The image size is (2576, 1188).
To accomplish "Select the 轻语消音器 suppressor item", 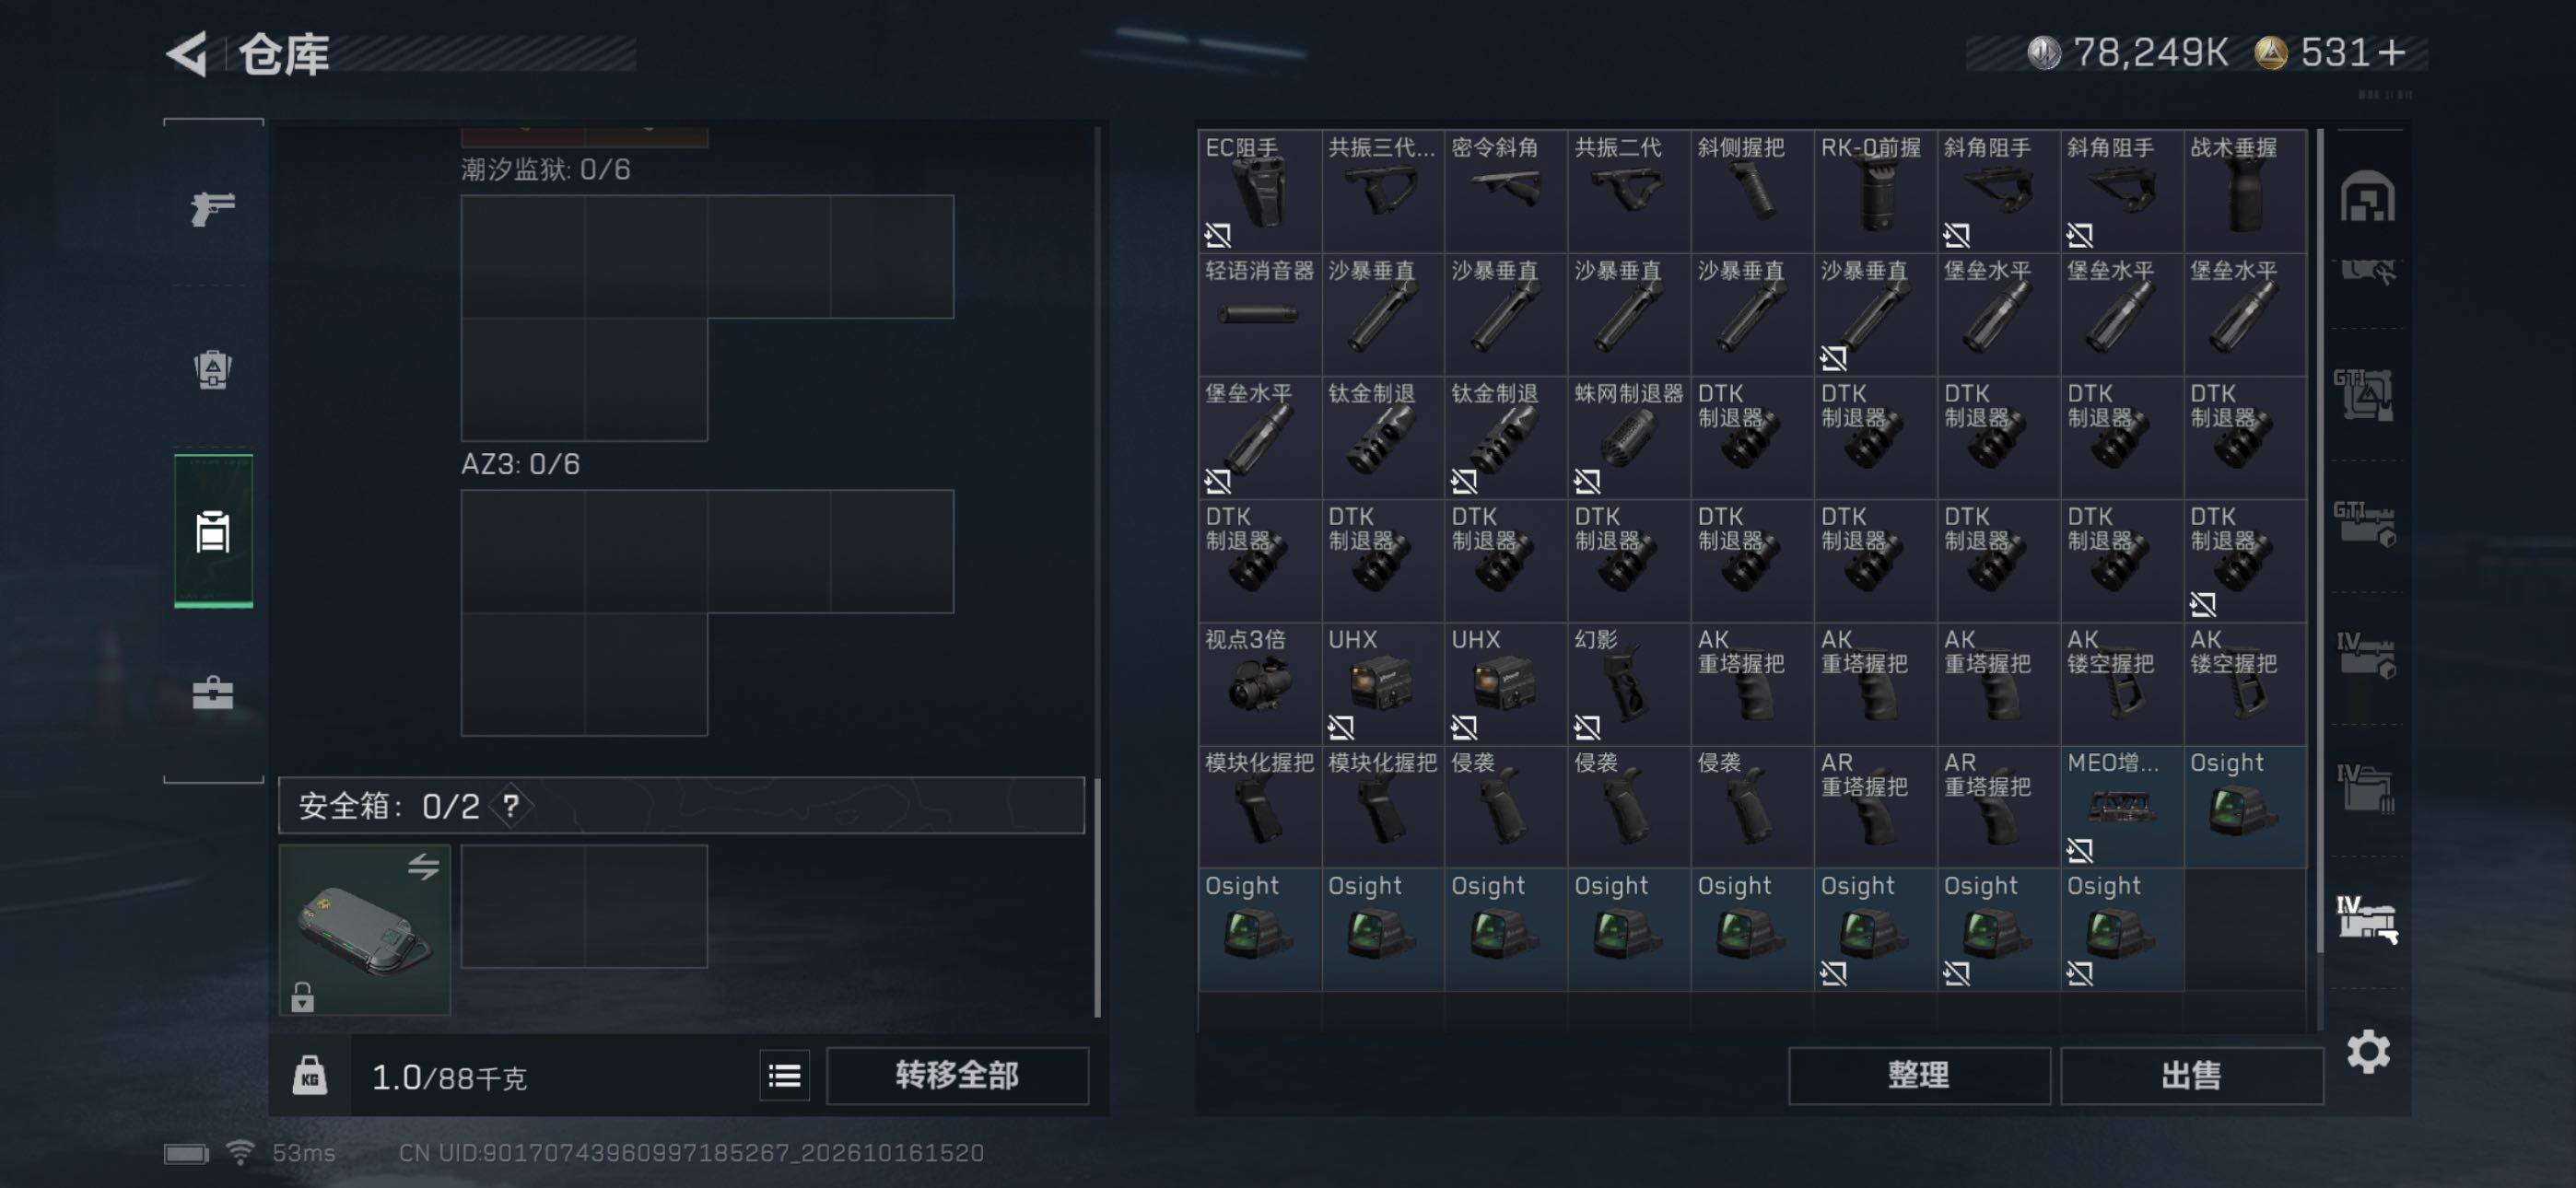I will (x=1259, y=313).
